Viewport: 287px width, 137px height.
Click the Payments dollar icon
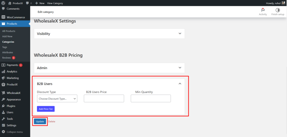tap(3, 65)
